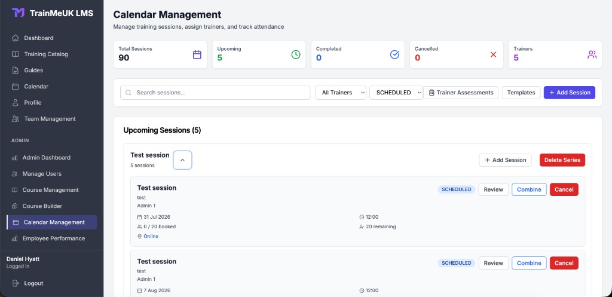Click the '20 remaining' text
Image resolution: width=612 pixels, height=297 pixels.
[x=381, y=226]
